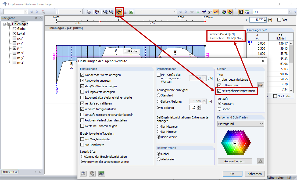
Task: Open 'Hintergrund' color target dropdown
Action: [x=241, y=124]
